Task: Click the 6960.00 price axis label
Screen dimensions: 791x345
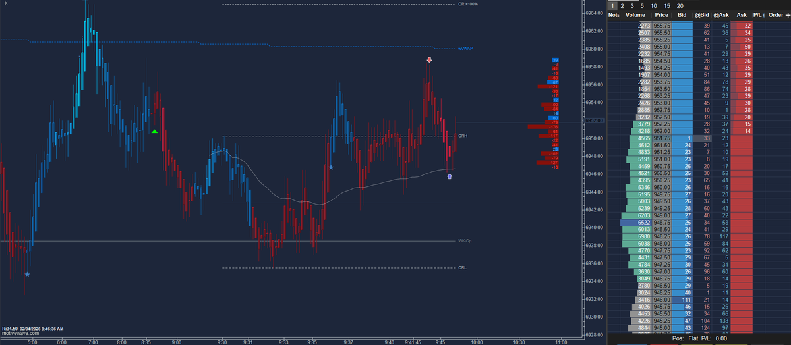Action: pyautogui.click(x=595, y=49)
